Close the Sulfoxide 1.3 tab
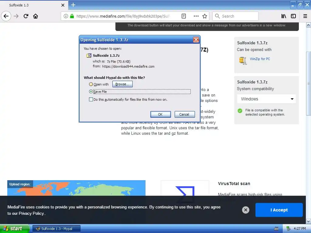 point(63,5)
